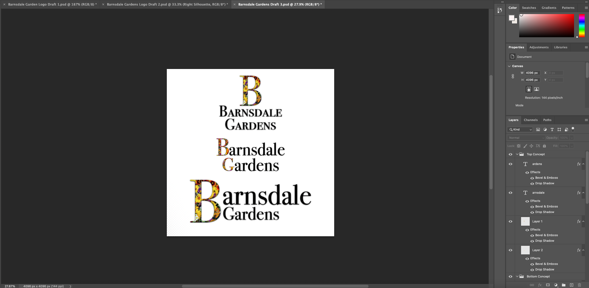Toggle the canvas width-height link icon
This screenshot has width=589, height=288.
point(513,76)
